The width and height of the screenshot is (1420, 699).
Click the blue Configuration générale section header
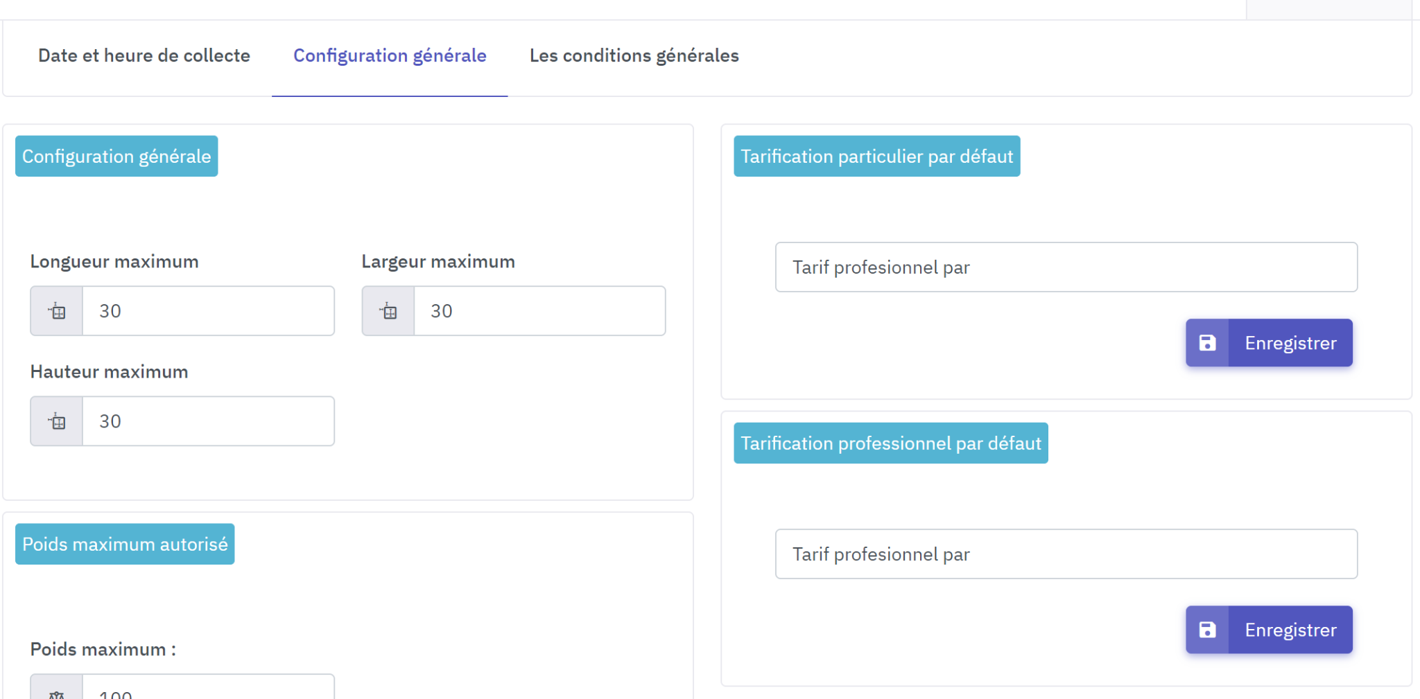click(116, 157)
